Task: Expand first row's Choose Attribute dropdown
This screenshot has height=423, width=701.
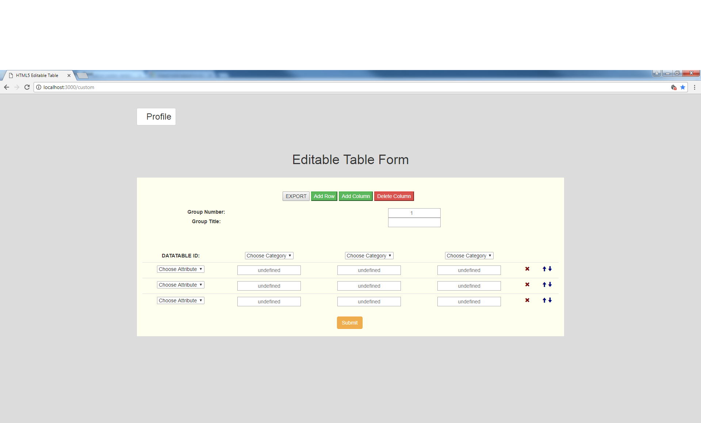Action: (180, 269)
